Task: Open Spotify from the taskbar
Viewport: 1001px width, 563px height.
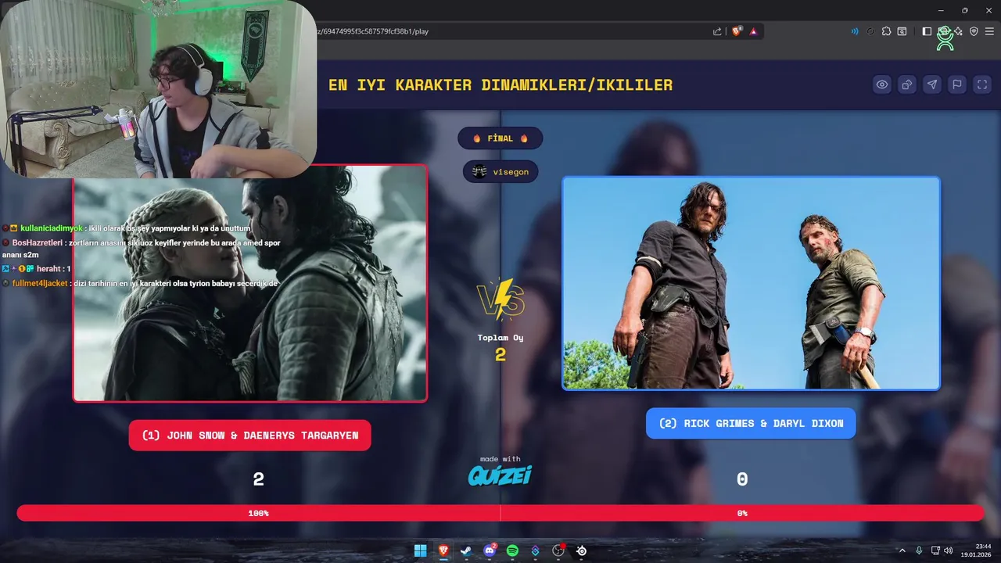Action: click(512, 550)
